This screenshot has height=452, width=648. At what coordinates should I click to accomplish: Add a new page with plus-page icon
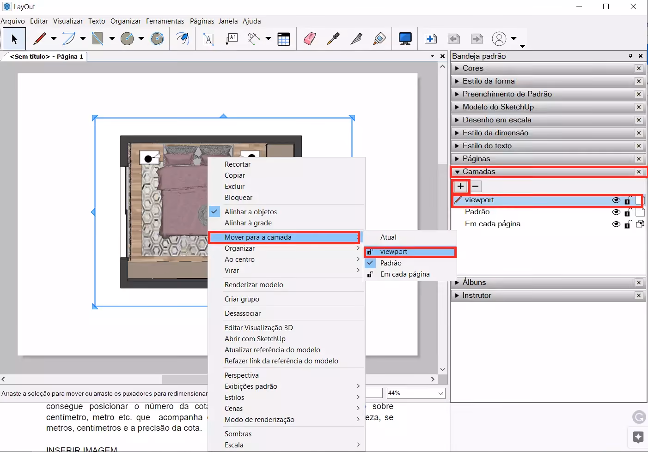click(431, 39)
